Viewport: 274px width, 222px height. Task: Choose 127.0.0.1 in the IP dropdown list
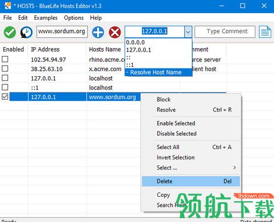point(158,50)
